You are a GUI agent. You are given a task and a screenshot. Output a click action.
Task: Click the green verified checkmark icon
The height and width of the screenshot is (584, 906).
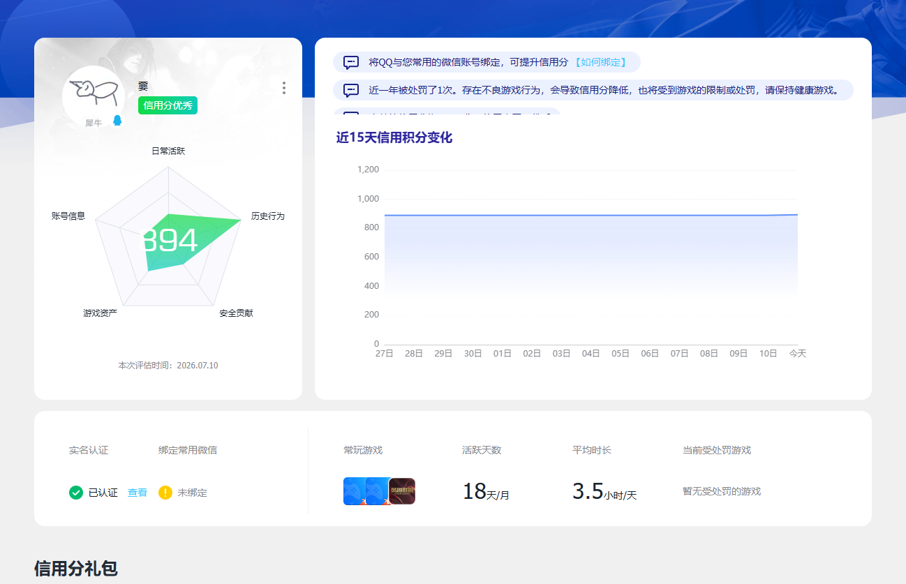pos(76,493)
